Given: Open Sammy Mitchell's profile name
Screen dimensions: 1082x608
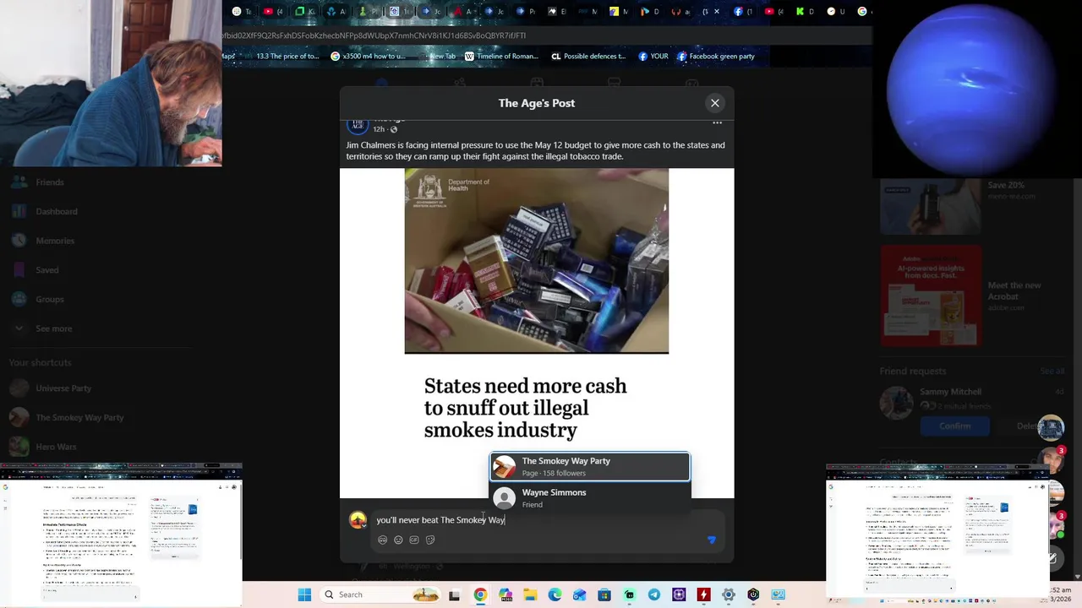Looking at the screenshot, I should pyautogui.click(x=950, y=392).
